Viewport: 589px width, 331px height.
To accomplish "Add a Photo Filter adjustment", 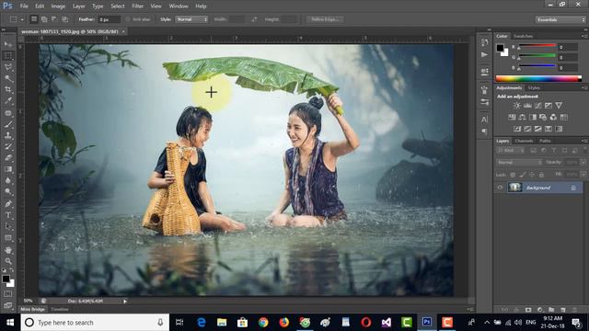I will pyautogui.click(x=543, y=117).
